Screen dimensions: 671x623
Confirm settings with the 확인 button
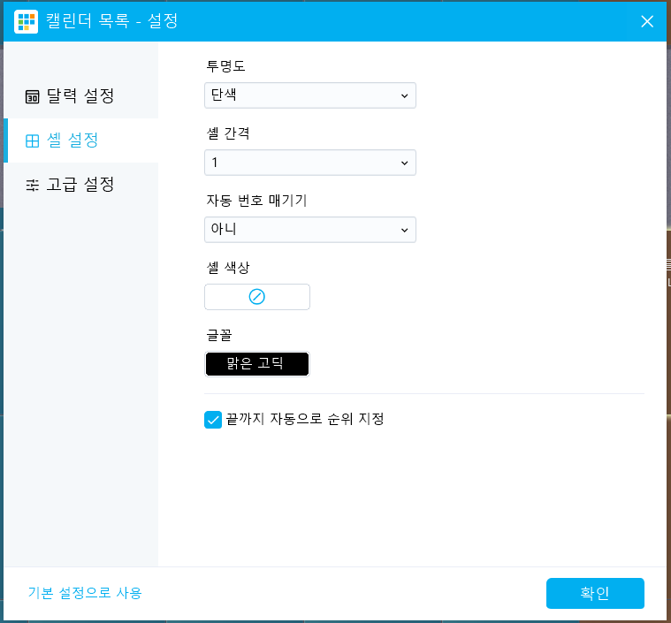tap(595, 593)
